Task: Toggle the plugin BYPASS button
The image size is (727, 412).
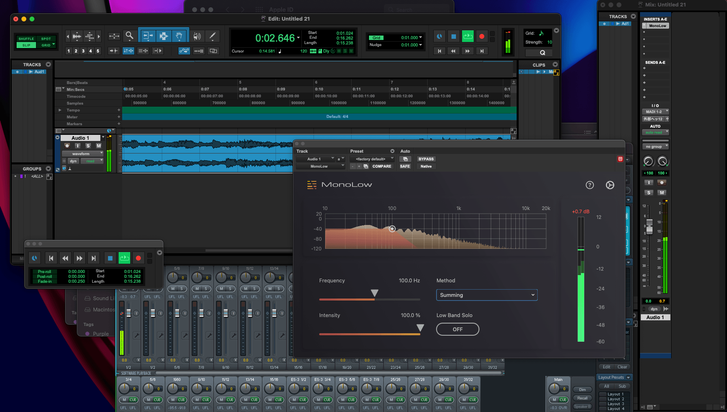Action: pyautogui.click(x=426, y=159)
